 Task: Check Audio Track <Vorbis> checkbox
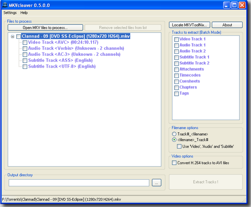click(25, 49)
